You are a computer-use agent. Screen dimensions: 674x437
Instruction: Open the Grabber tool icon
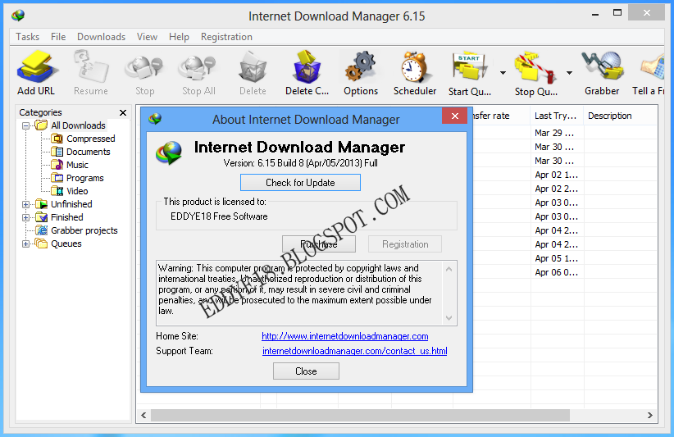tap(603, 66)
